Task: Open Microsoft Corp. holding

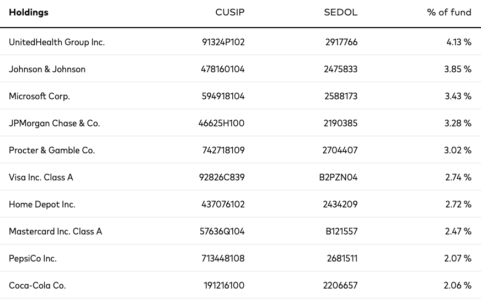Action: pos(39,96)
